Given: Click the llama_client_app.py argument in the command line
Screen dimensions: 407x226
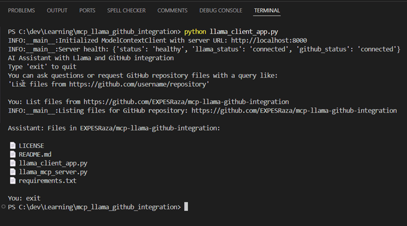Looking at the screenshot, I should 244,32.
